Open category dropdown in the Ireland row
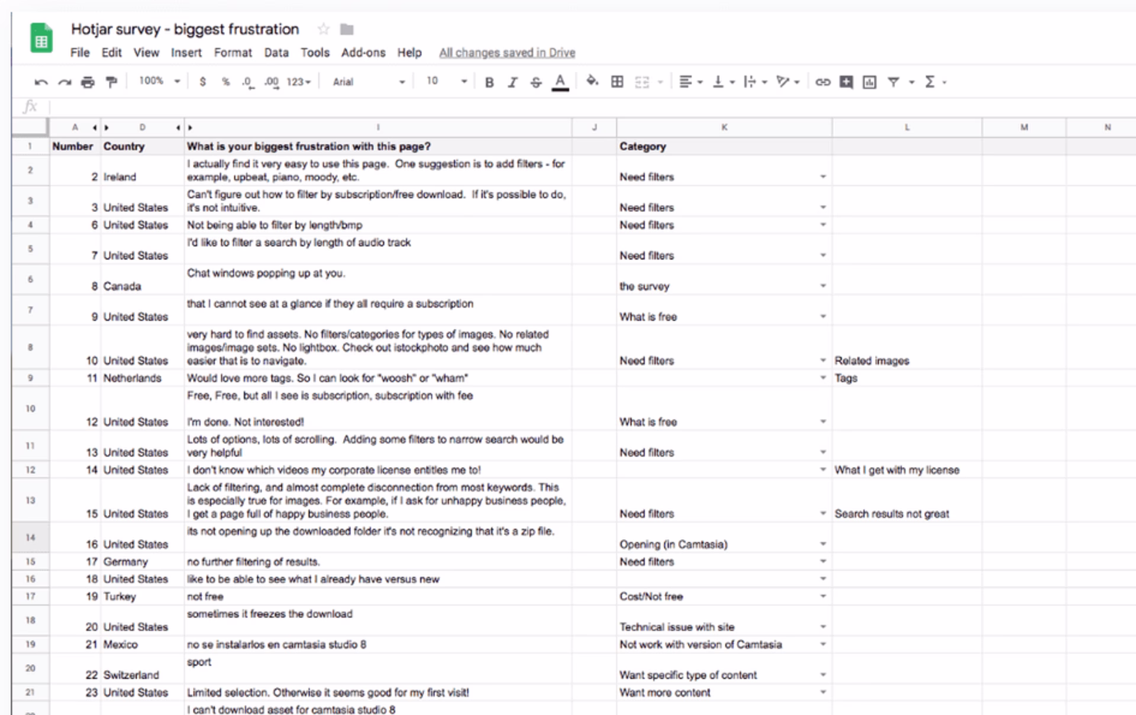 point(822,177)
